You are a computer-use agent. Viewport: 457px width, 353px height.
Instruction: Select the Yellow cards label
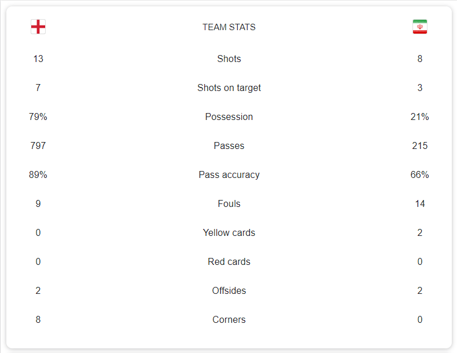click(229, 232)
